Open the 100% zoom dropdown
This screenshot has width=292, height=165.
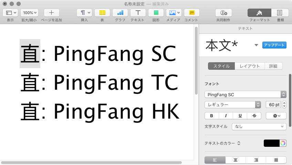[x=29, y=13]
